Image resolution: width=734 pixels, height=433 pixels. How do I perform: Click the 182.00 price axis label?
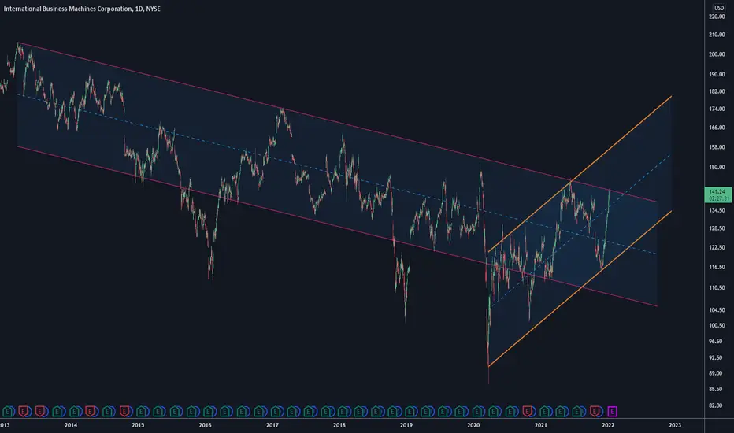click(x=717, y=91)
